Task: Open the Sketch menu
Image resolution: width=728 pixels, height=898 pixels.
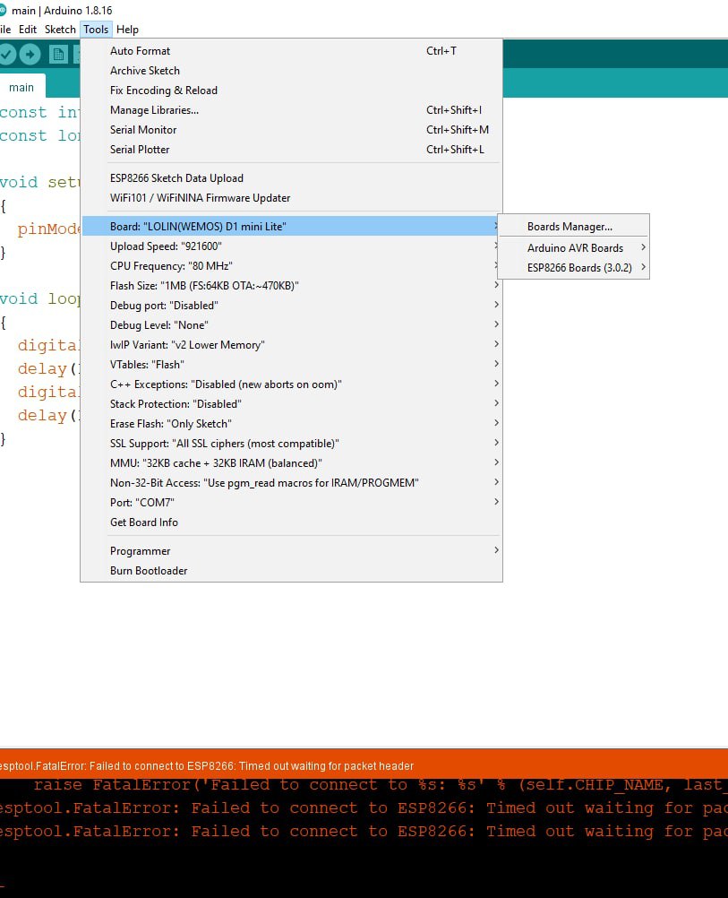Action: tap(60, 30)
